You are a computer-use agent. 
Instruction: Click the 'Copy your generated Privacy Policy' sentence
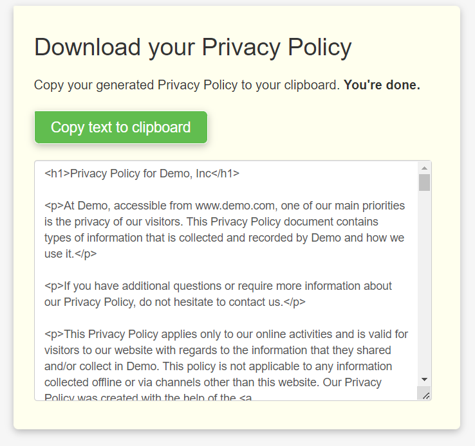[187, 85]
